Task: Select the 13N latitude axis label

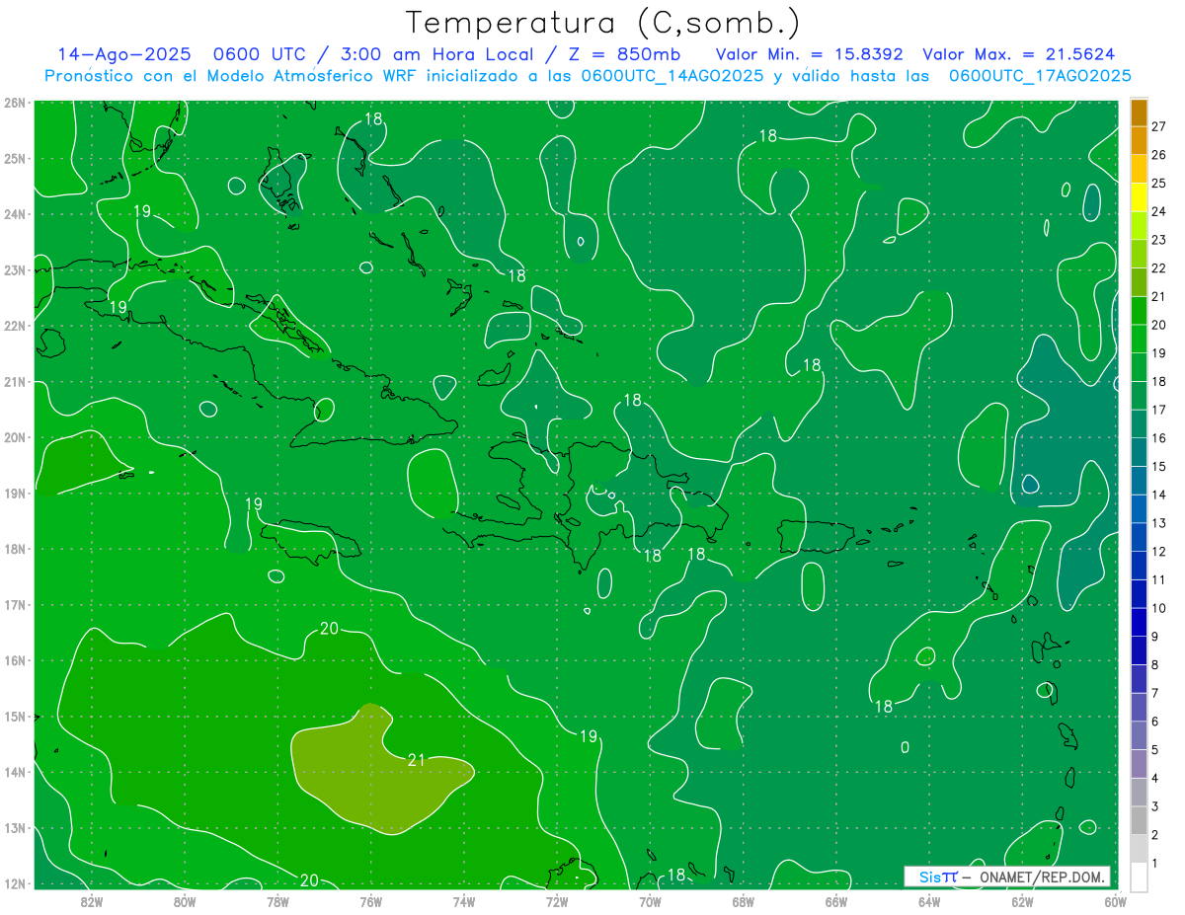Action: point(15,827)
